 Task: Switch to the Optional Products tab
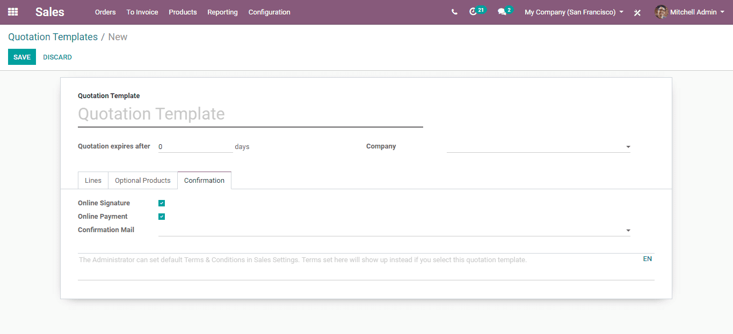point(143,181)
